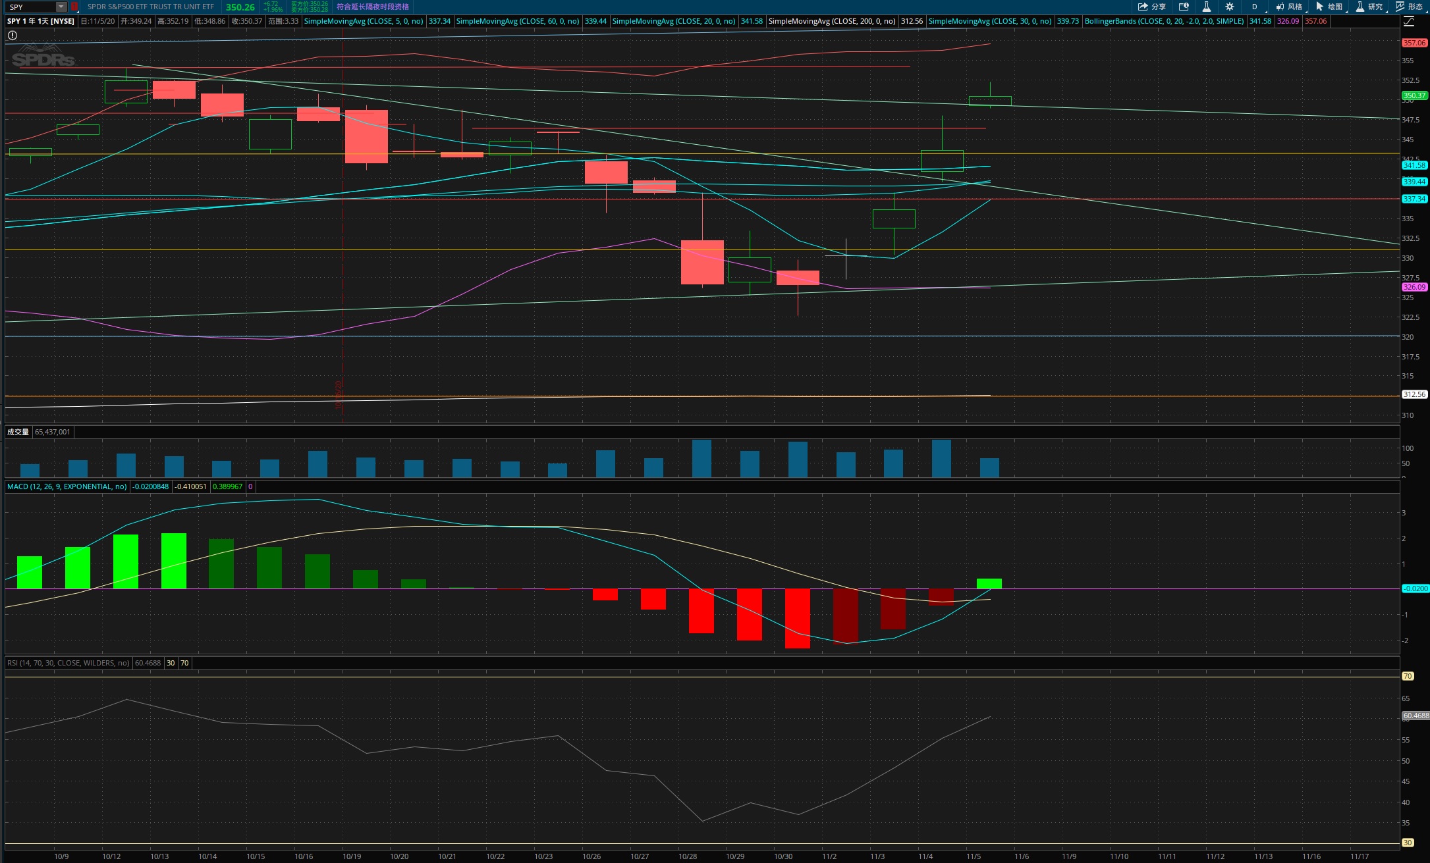Click the chart scale icon below toolbar
The height and width of the screenshot is (863, 1430).
pyautogui.click(x=1409, y=22)
